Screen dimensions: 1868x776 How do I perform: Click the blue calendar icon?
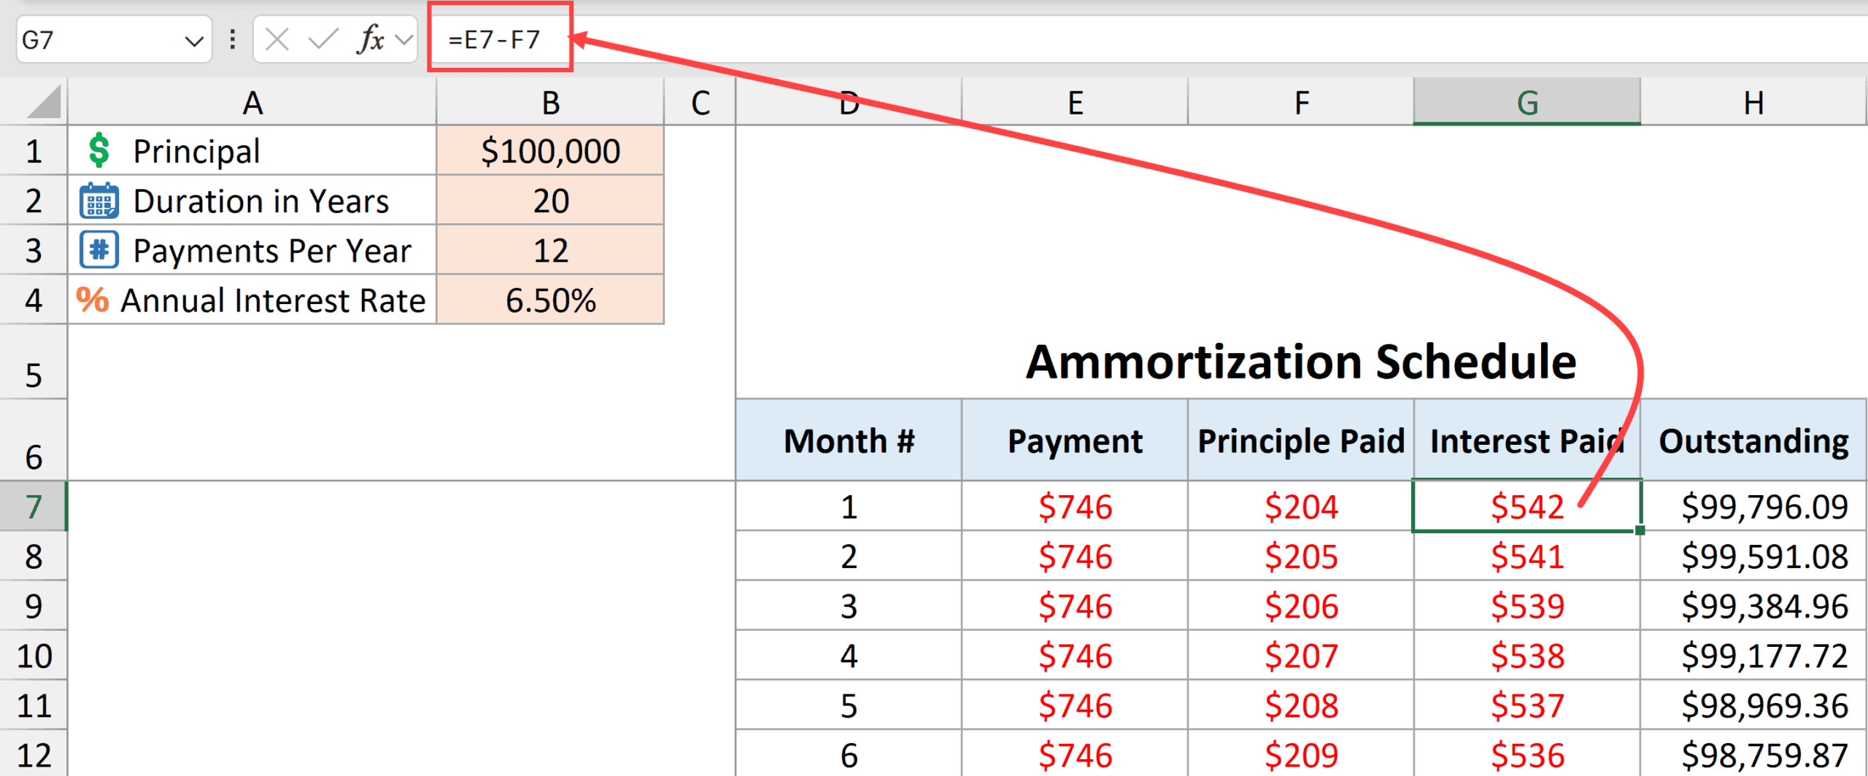[x=99, y=201]
